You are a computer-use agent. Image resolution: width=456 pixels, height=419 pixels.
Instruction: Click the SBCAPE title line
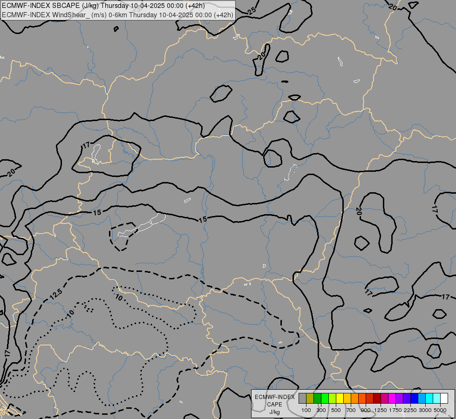(103, 6)
